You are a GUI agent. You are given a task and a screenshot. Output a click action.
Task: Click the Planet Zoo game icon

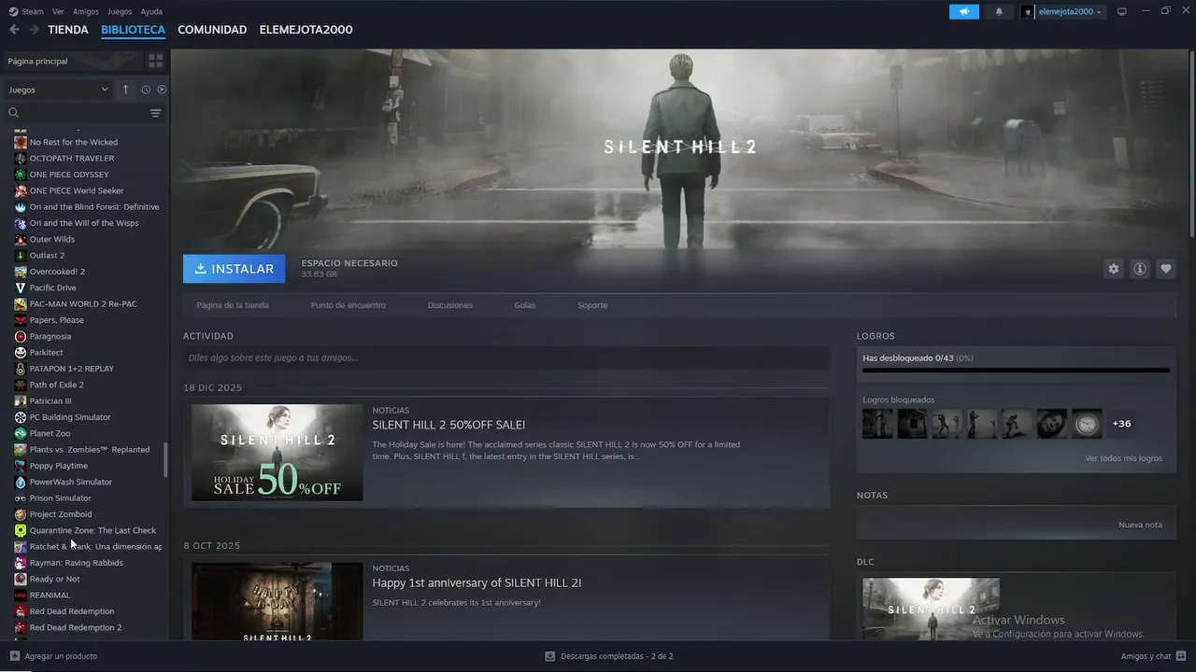click(21, 433)
